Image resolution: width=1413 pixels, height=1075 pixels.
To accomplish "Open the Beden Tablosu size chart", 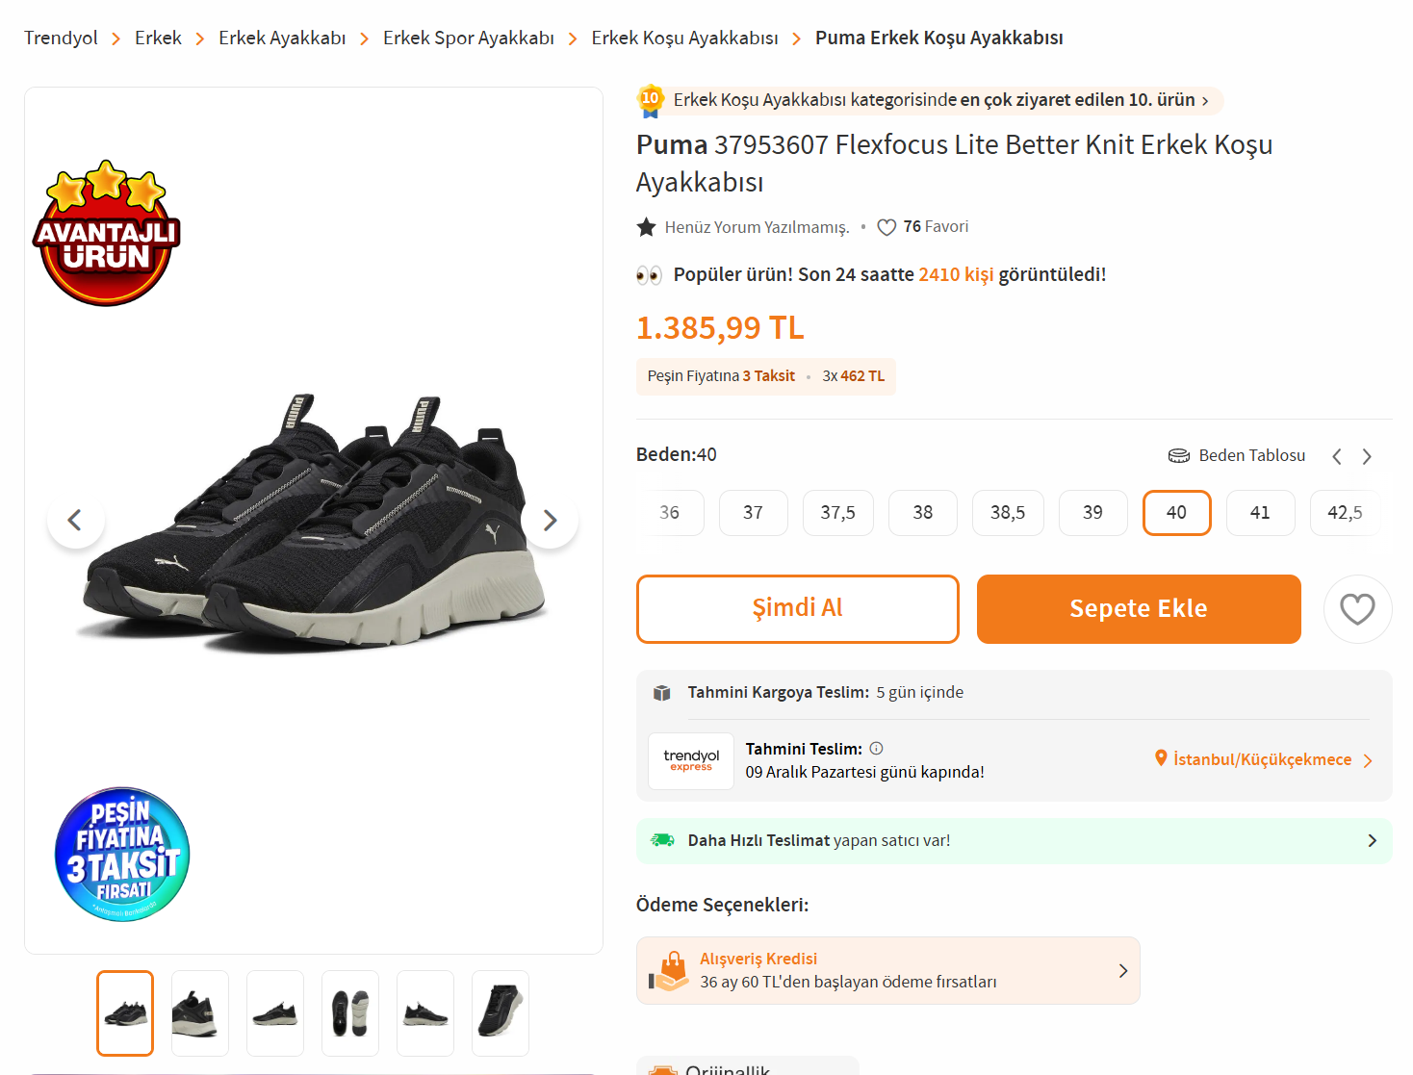I will click(x=1237, y=455).
